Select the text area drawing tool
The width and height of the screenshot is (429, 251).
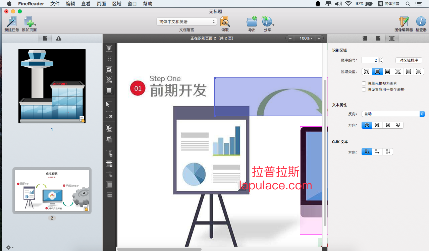[109, 48]
